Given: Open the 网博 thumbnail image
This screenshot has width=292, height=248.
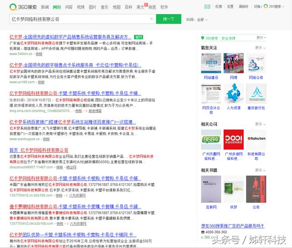Looking at the screenshot, I should click(234, 63).
